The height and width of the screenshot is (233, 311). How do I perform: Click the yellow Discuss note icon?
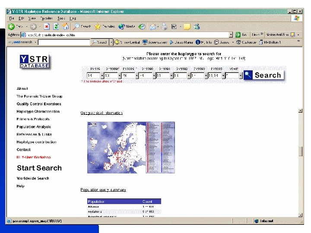pos(187,26)
